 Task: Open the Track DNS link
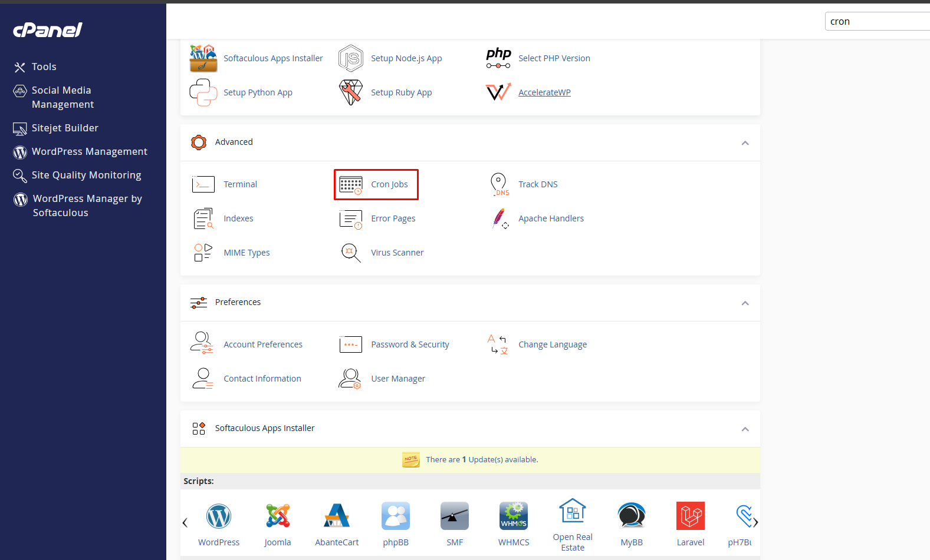[538, 184]
